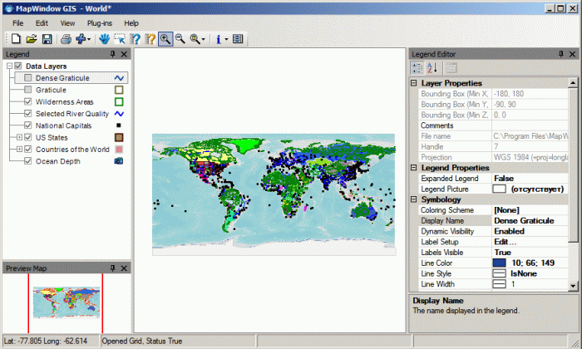Add a layer with the blue plus icon
This screenshot has width=582, height=349.
click(81, 39)
